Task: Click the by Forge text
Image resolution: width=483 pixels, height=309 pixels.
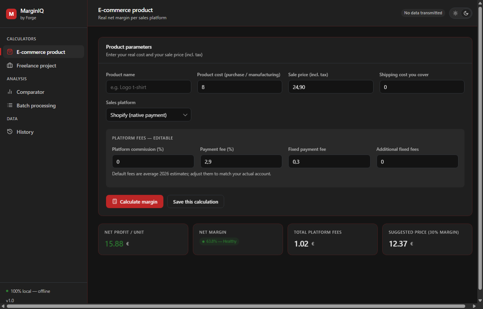Action: pyautogui.click(x=28, y=18)
